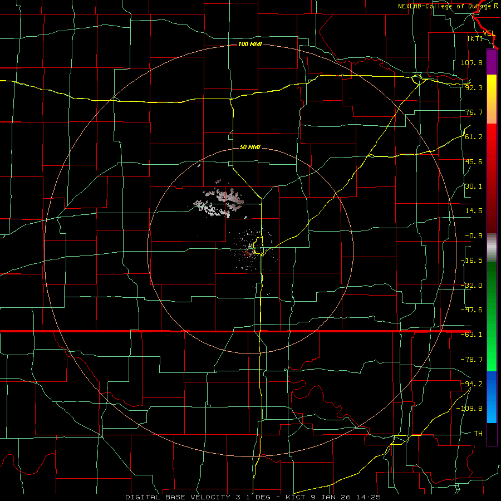Click the 76.7 velocity scale value
Viewport: 501px width, 501px height.
tap(474, 112)
